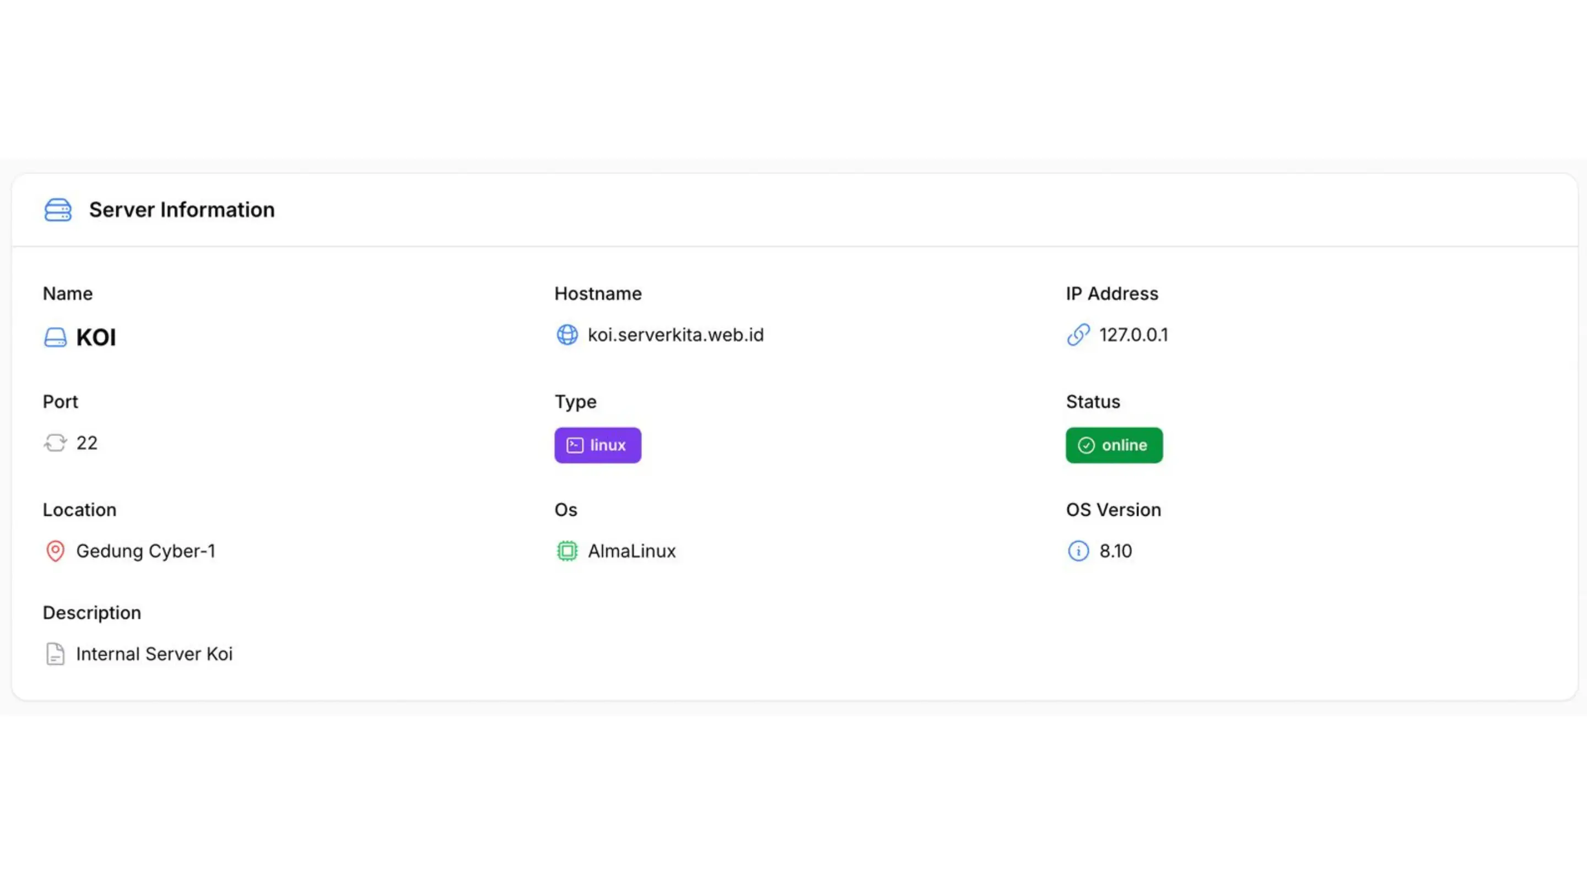The width and height of the screenshot is (1587, 875).
Task: Click the terminal icon inside the linux badge
Action: pyautogui.click(x=574, y=445)
